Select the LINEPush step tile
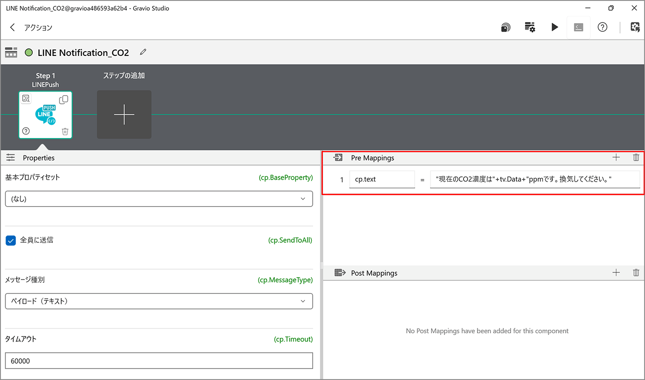This screenshot has width=645, height=380. [45, 115]
